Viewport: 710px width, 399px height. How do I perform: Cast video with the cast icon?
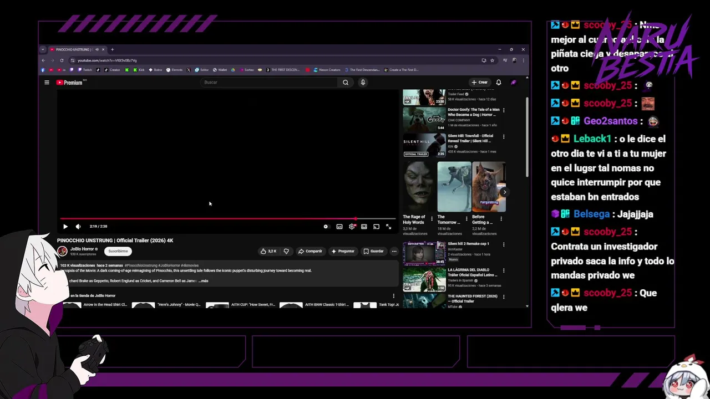point(376,227)
